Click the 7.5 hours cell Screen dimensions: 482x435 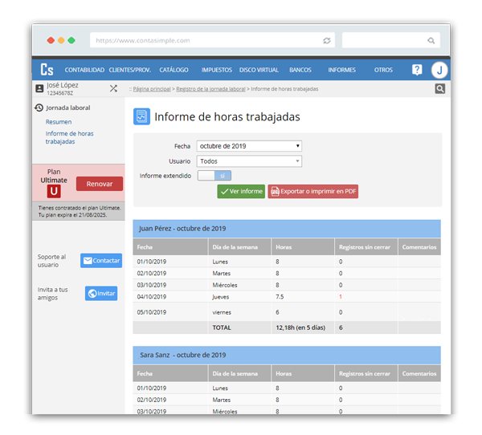pyautogui.click(x=280, y=297)
